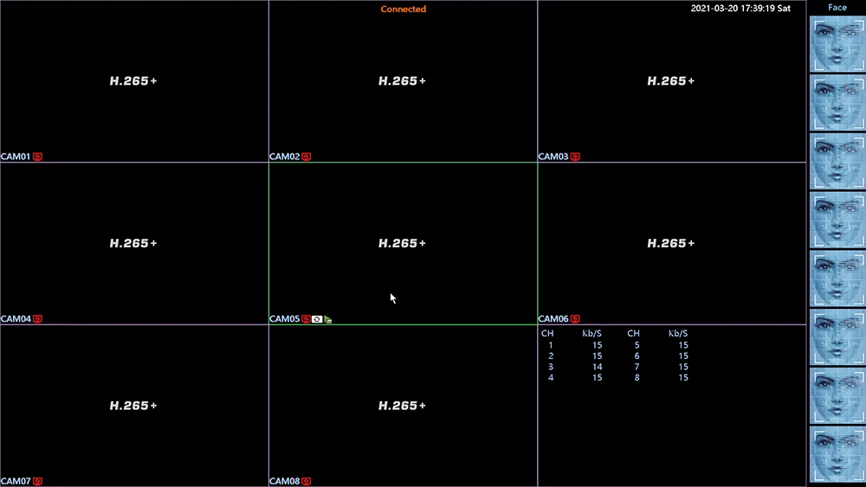Click the red video-loss icon beside CAM01

(x=37, y=157)
